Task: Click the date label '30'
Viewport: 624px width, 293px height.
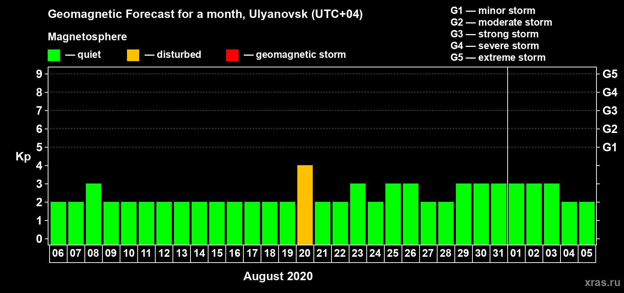Action: [481, 253]
